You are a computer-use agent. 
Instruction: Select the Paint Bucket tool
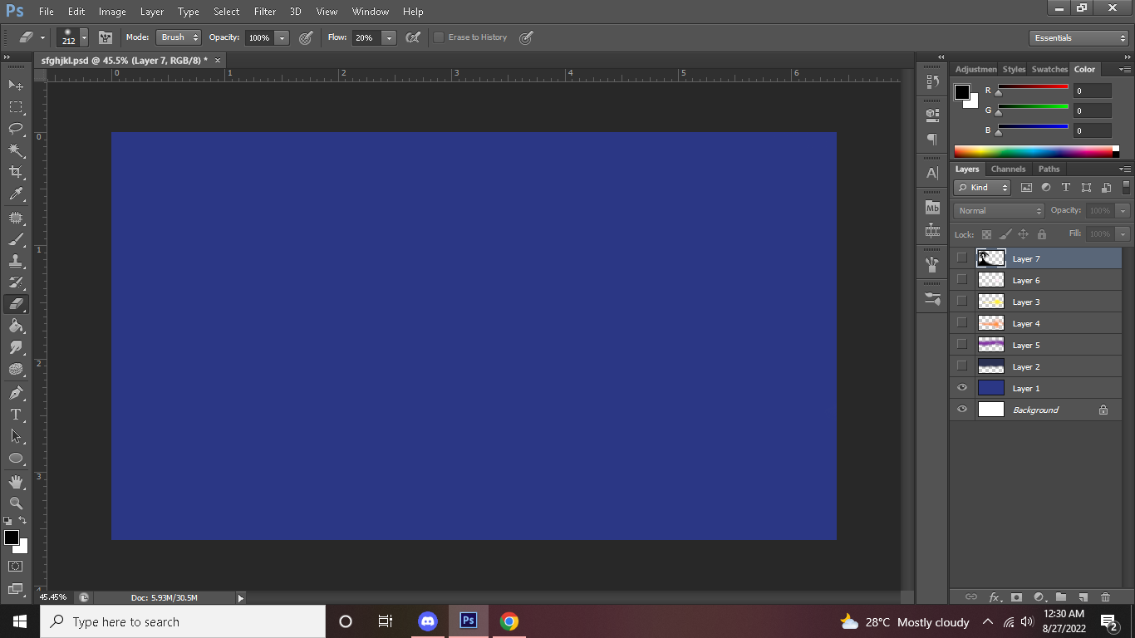(x=16, y=326)
